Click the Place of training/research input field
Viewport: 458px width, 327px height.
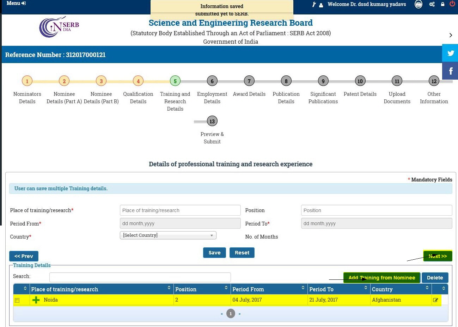pyautogui.click(x=180, y=210)
